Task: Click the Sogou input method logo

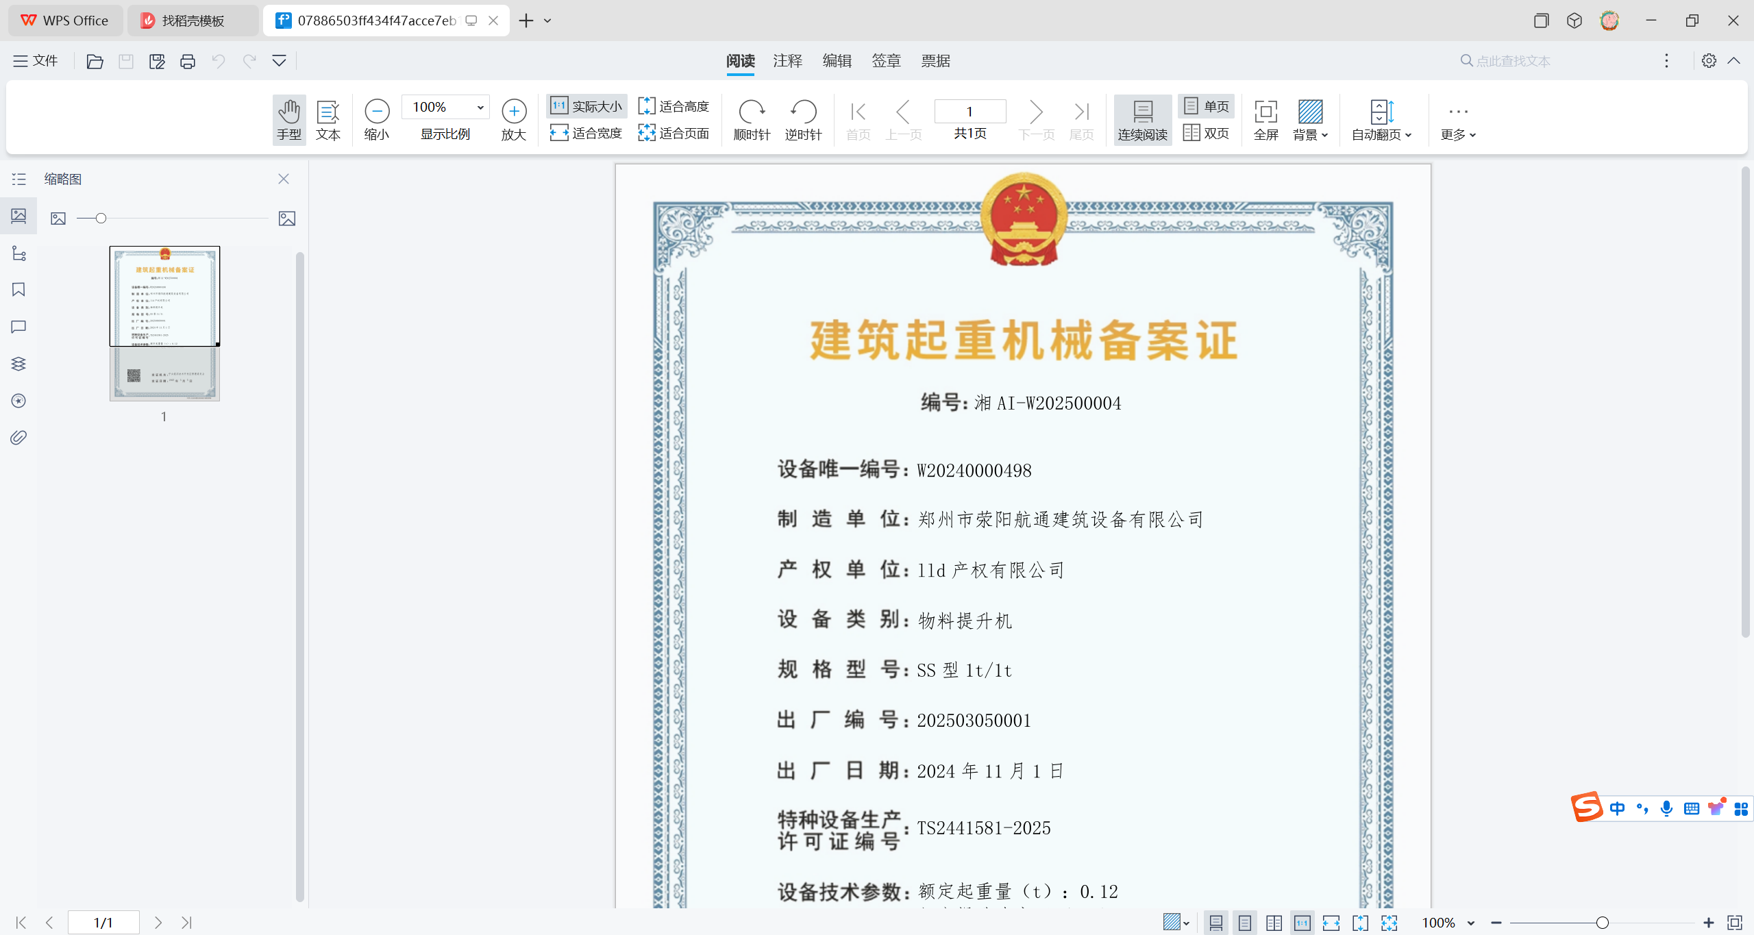Action: click(x=1587, y=807)
